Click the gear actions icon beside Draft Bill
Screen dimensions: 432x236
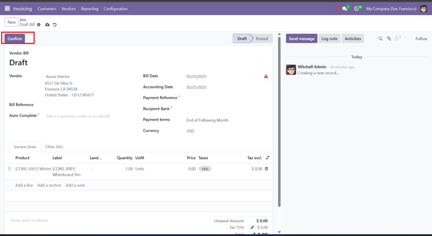coord(39,24)
